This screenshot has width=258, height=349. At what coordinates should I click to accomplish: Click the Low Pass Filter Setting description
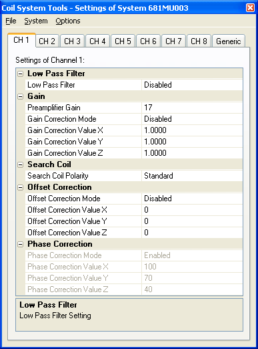55,316
